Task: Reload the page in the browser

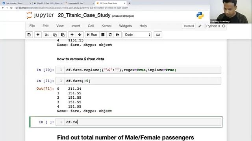Action: pos(11,8)
